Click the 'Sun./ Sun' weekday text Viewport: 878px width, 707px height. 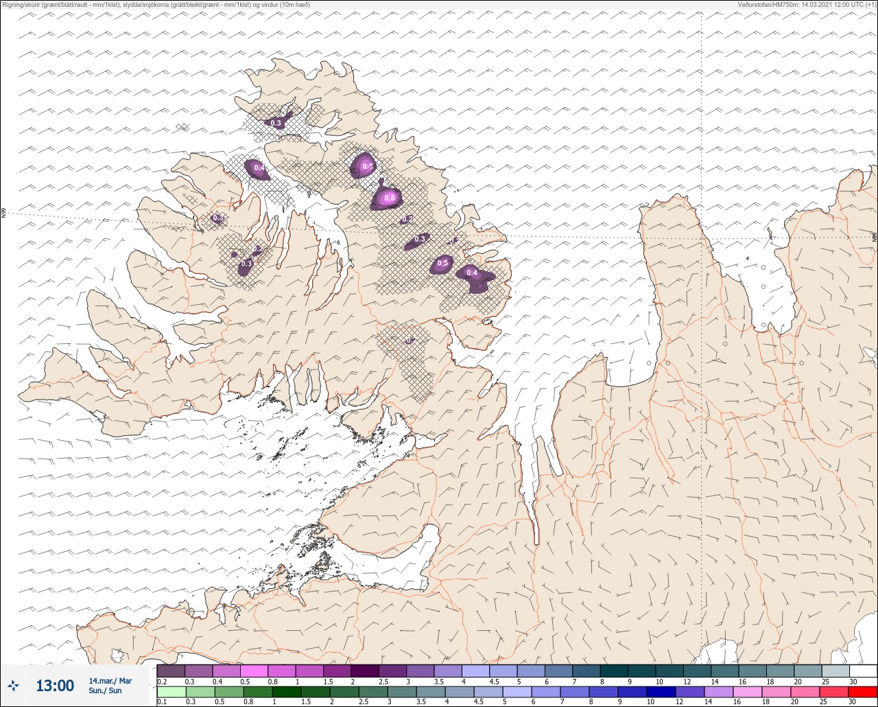105,691
